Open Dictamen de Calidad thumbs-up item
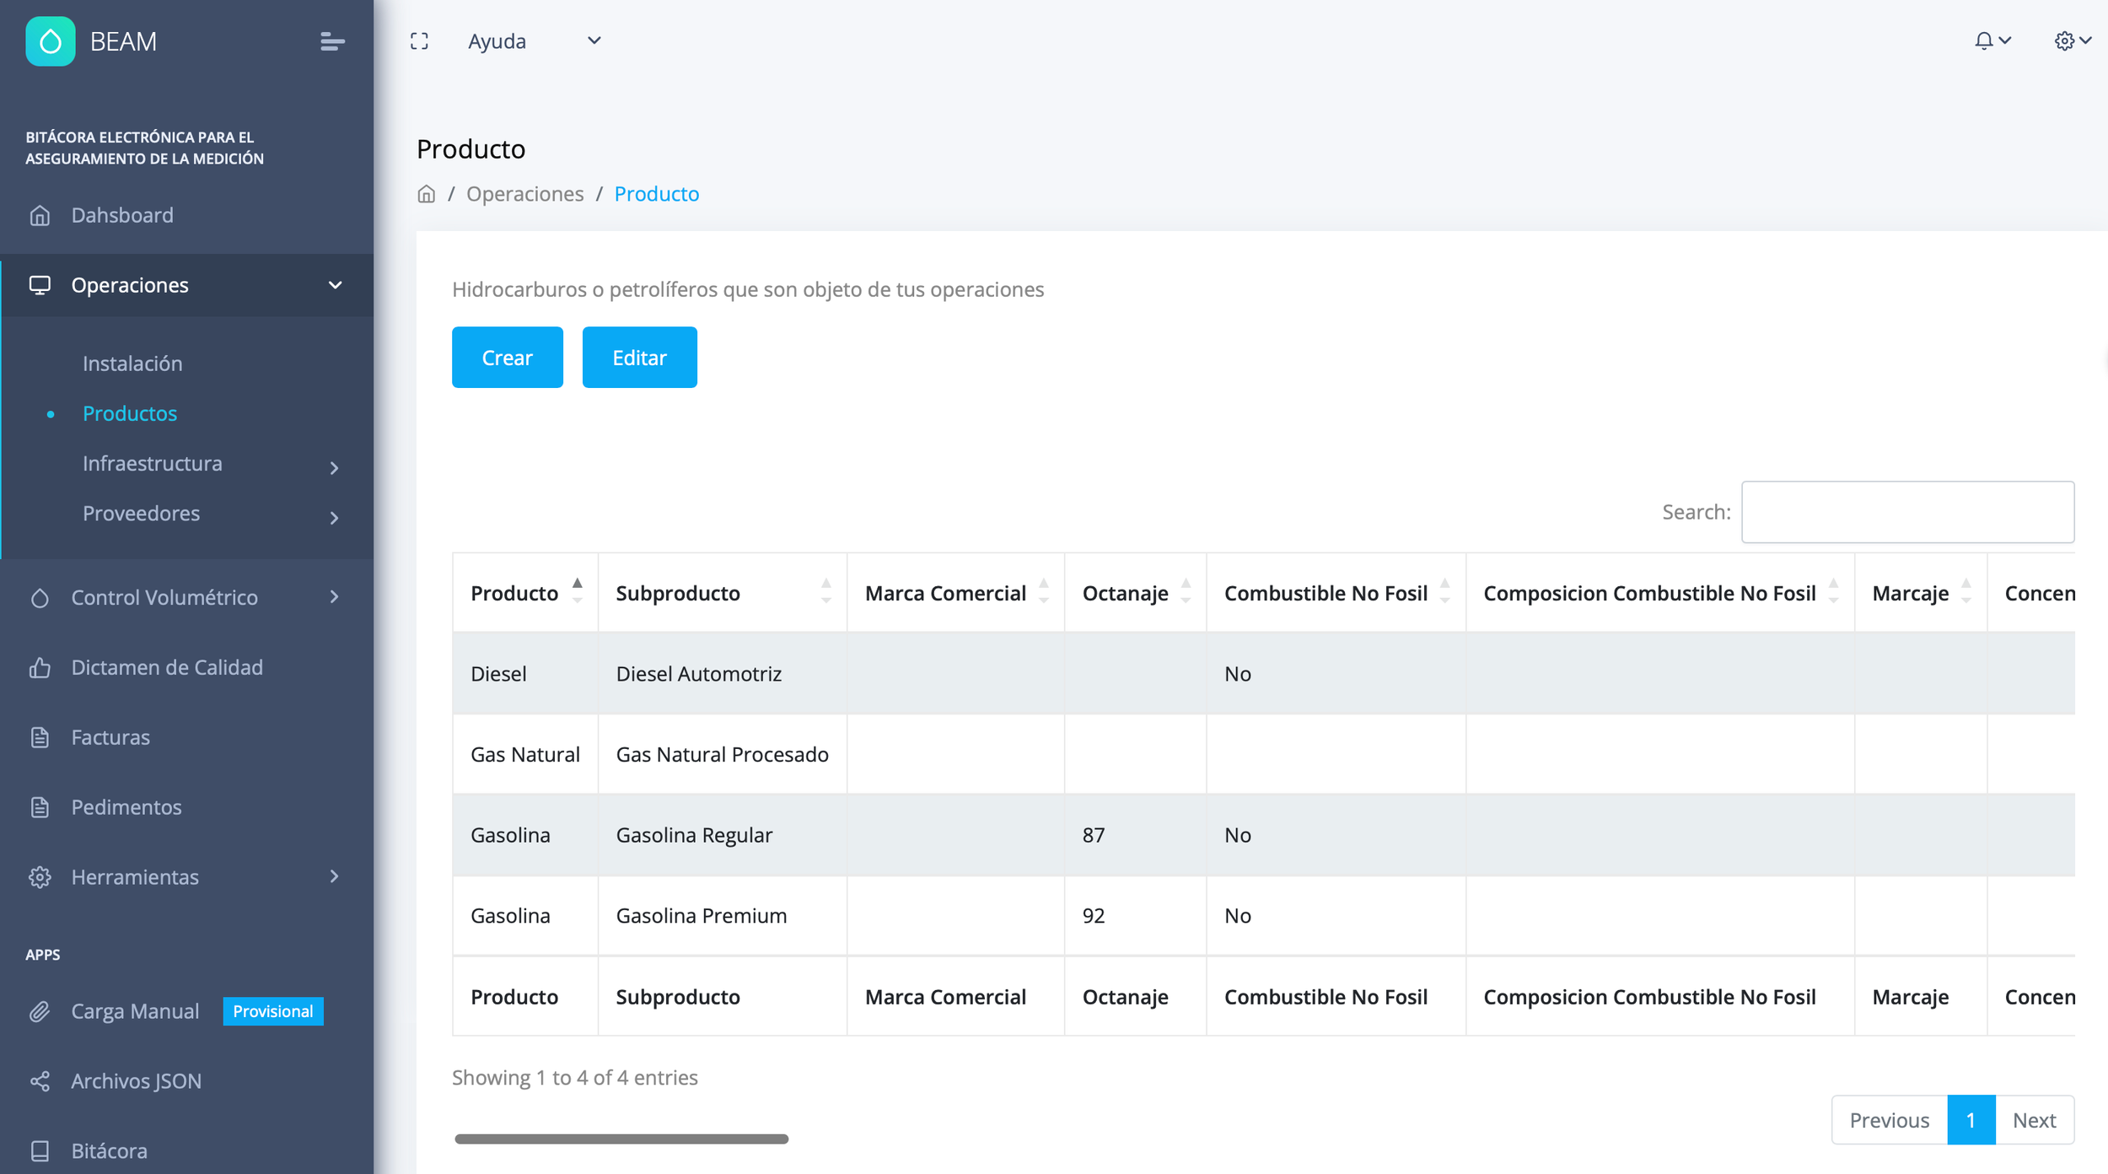This screenshot has width=2108, height=1174. pyautogui.click(x=167, y=667)
